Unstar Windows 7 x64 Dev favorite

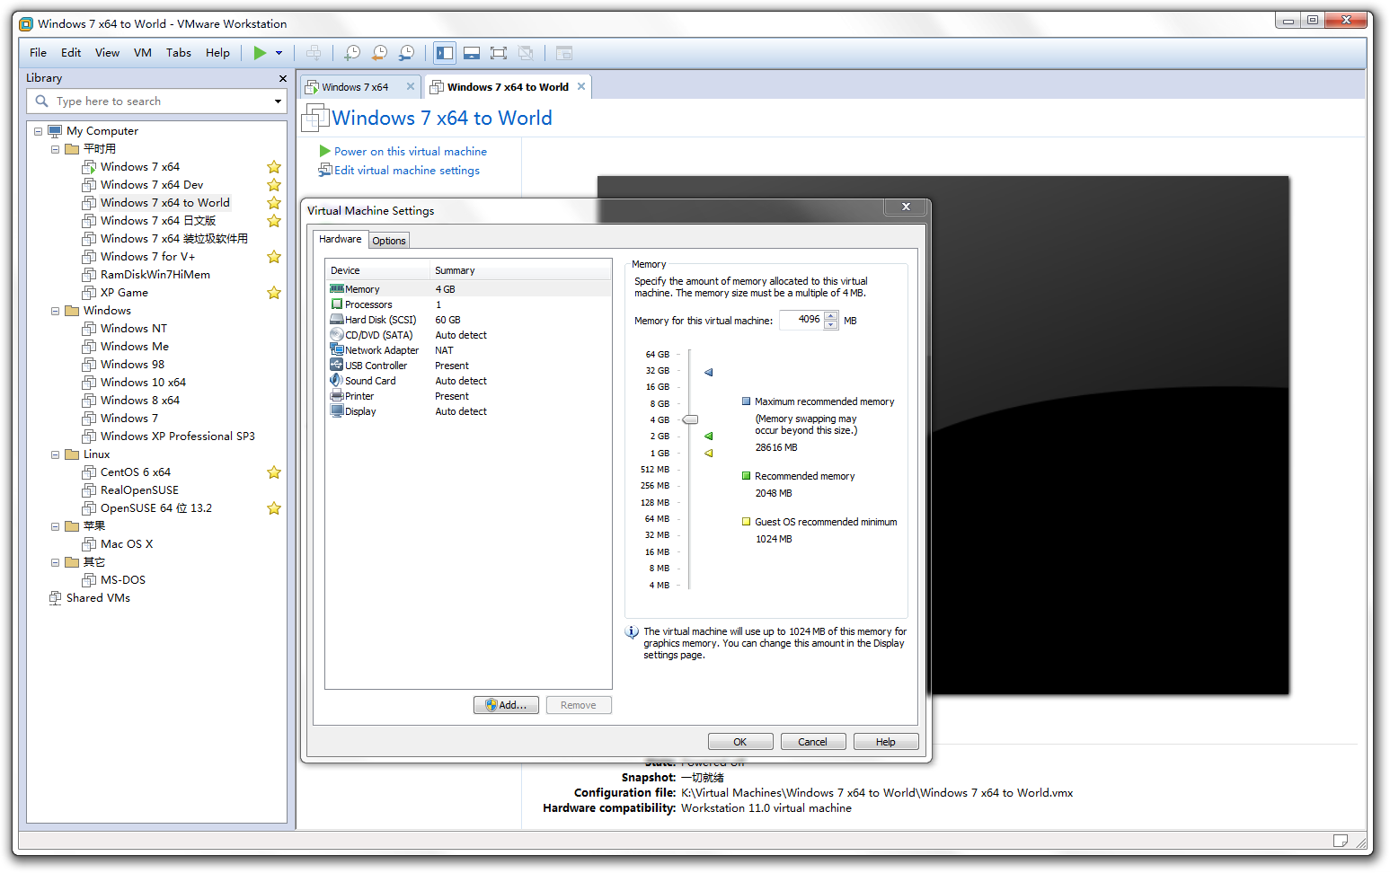click(274, 185)
